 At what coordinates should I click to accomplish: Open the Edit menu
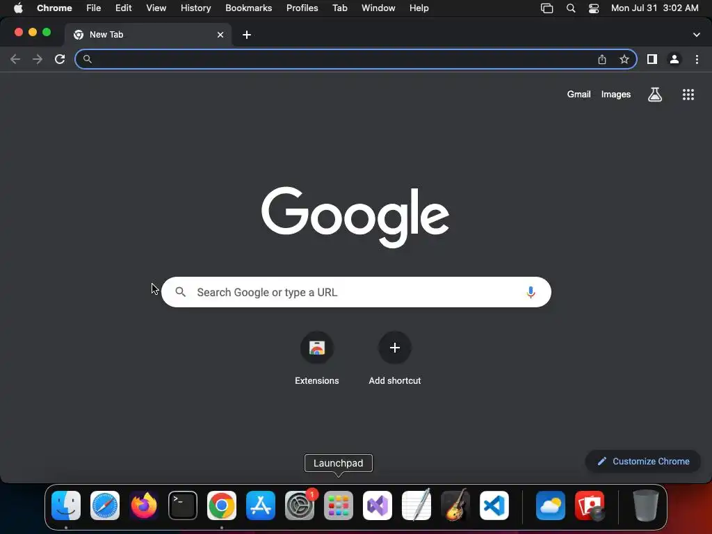tap(124, 8)
